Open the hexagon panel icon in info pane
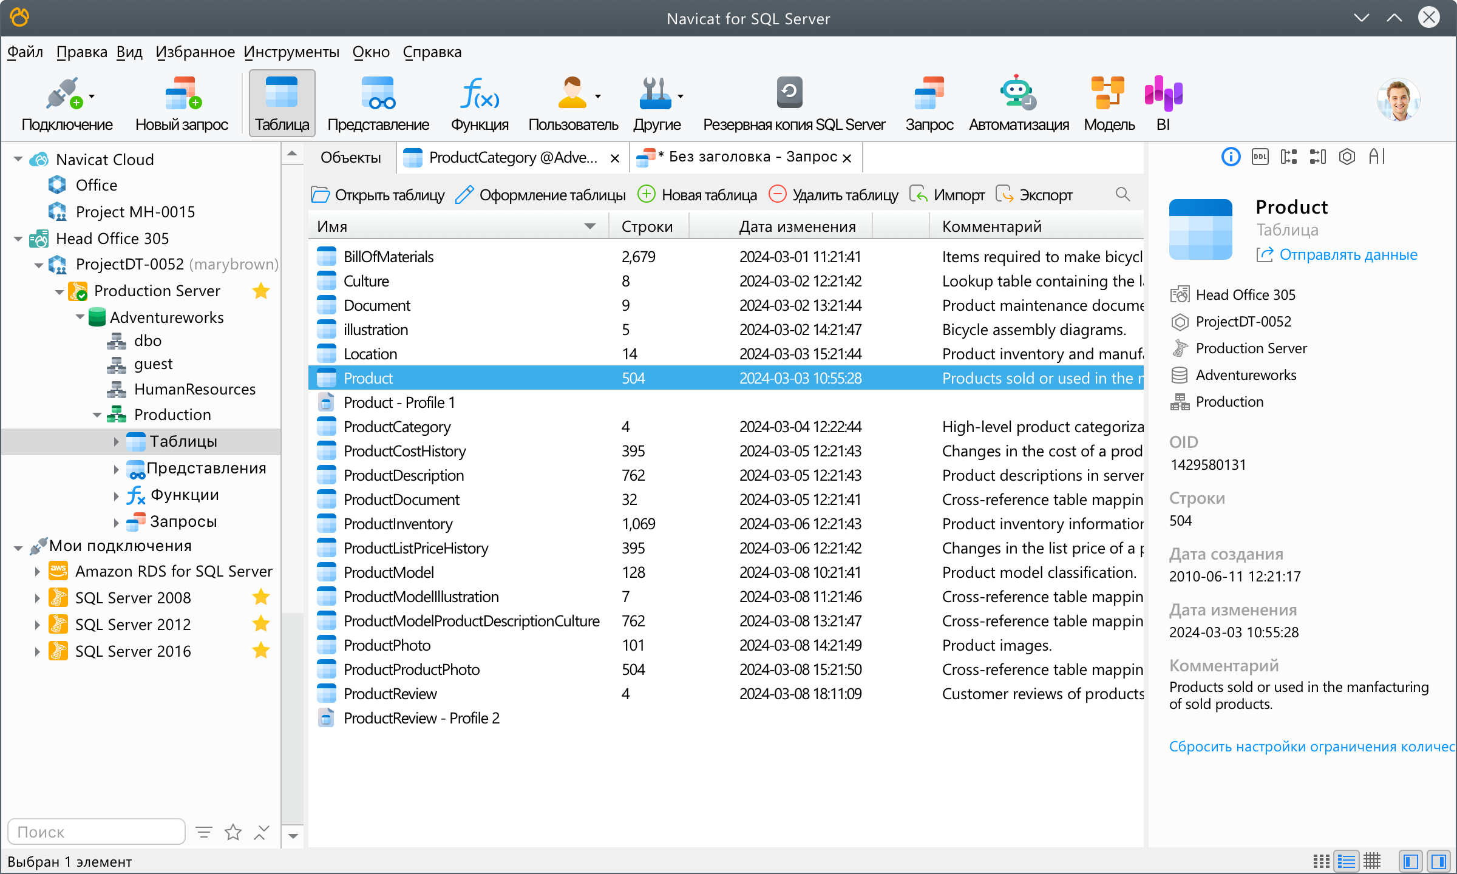 (x=1347, y=157)
